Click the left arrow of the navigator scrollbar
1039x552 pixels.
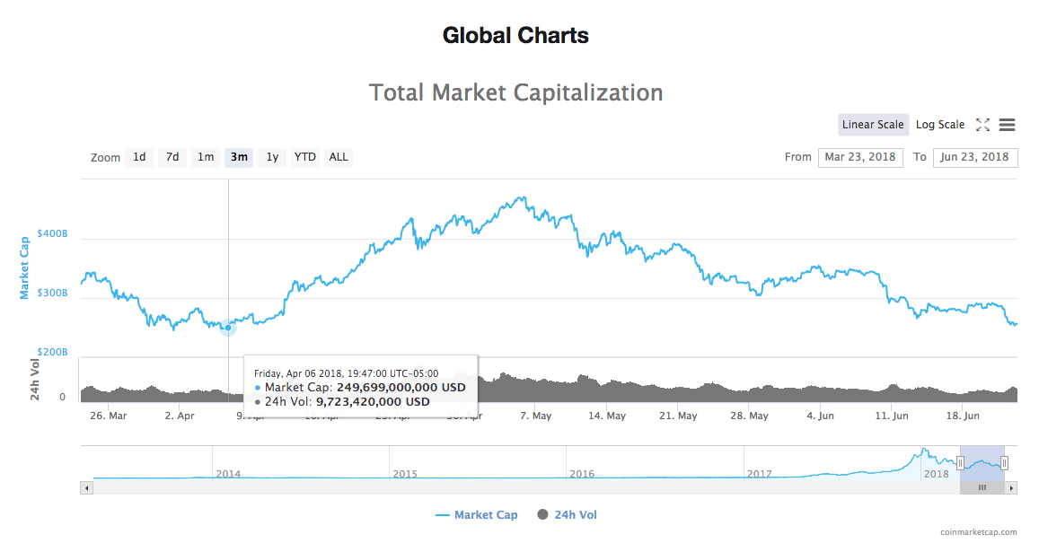86,487
